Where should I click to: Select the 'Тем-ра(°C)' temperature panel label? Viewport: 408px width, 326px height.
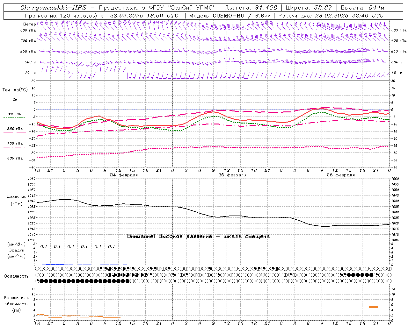pyautogui.click(x=15, y=90)
